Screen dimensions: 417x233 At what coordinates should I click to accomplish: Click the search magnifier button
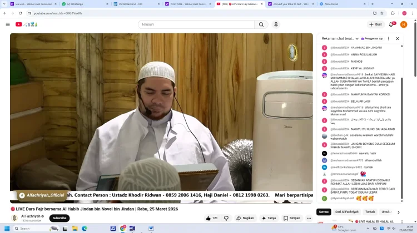[261, 24]
